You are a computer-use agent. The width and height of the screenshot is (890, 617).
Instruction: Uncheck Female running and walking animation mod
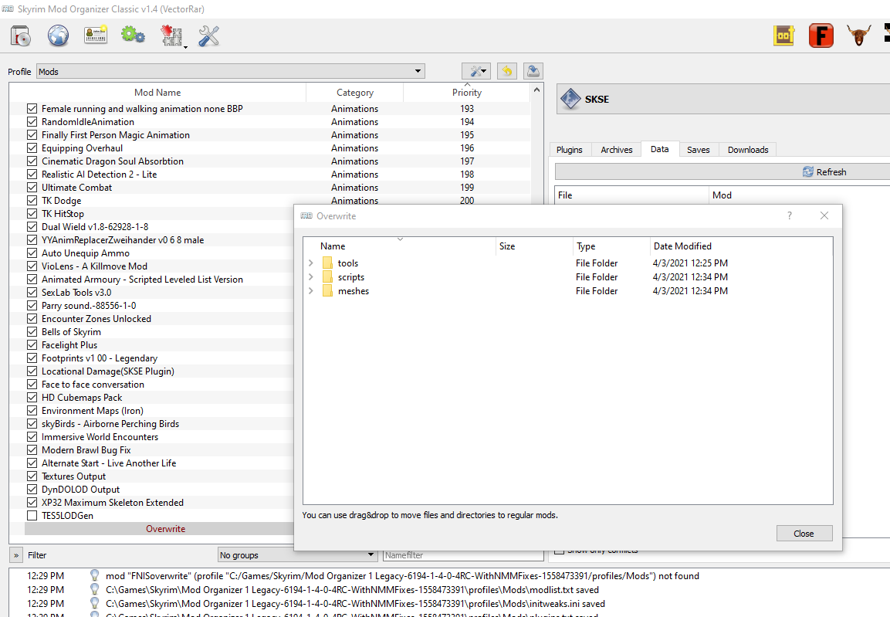coord(32,108)
